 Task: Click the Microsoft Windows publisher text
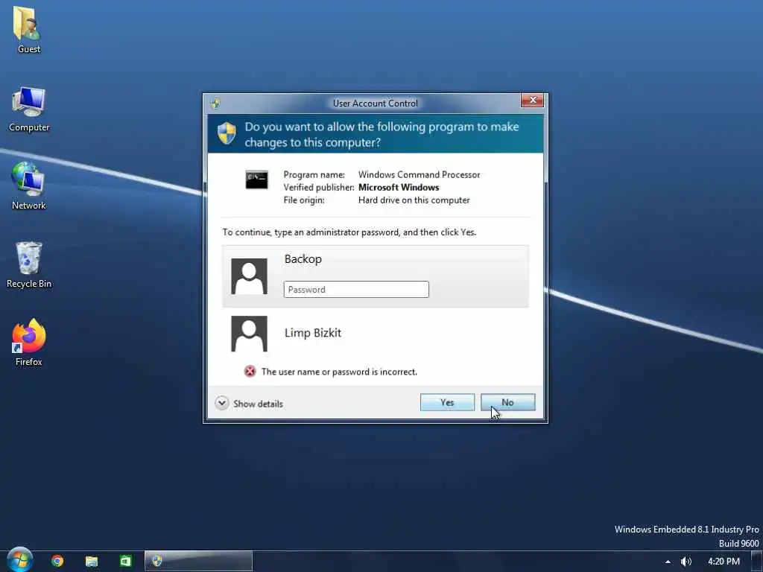tap(399, 187)
